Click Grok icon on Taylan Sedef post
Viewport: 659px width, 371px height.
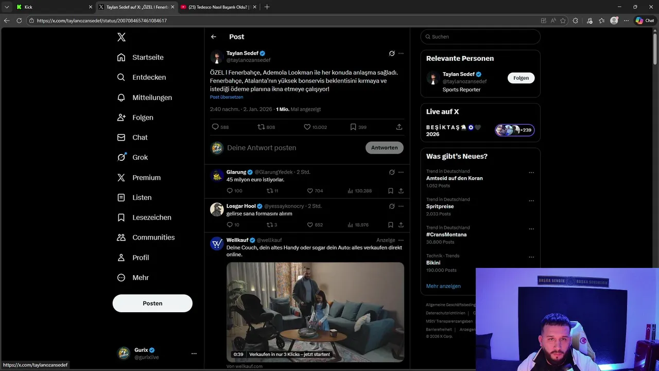coord(392,54)
